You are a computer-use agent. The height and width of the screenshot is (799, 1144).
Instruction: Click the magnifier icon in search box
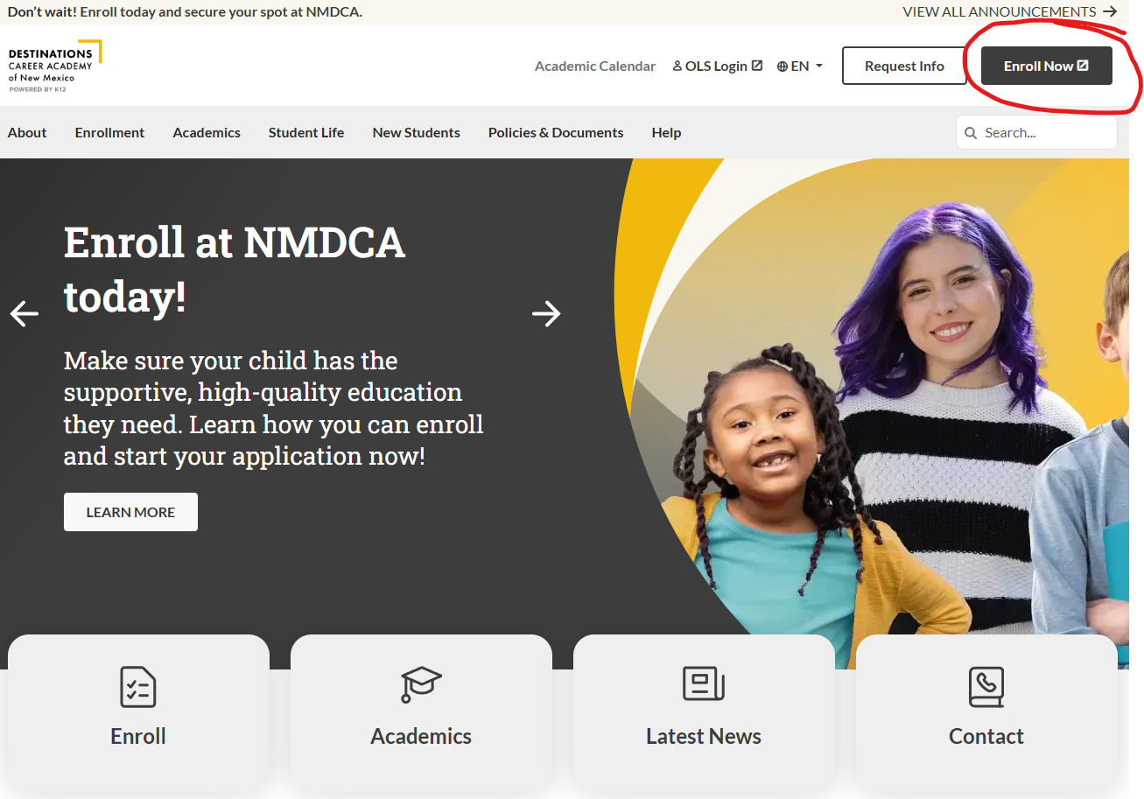click(x=971, y=133)
